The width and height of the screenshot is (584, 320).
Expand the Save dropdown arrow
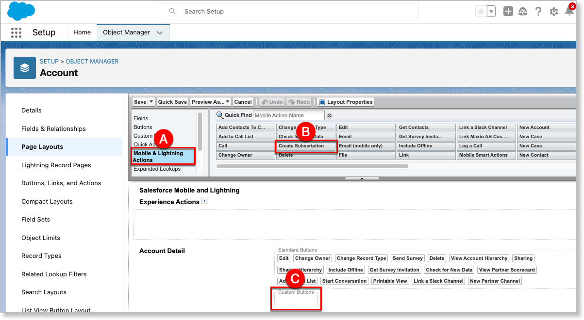pyautogui.click(x=151, y=102)
